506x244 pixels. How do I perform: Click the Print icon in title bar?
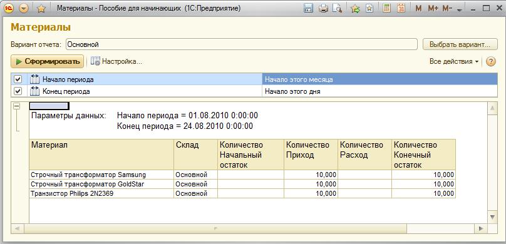(323, 9)
